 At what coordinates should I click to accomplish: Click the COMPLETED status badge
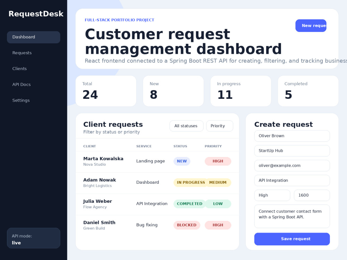[190, 204]
